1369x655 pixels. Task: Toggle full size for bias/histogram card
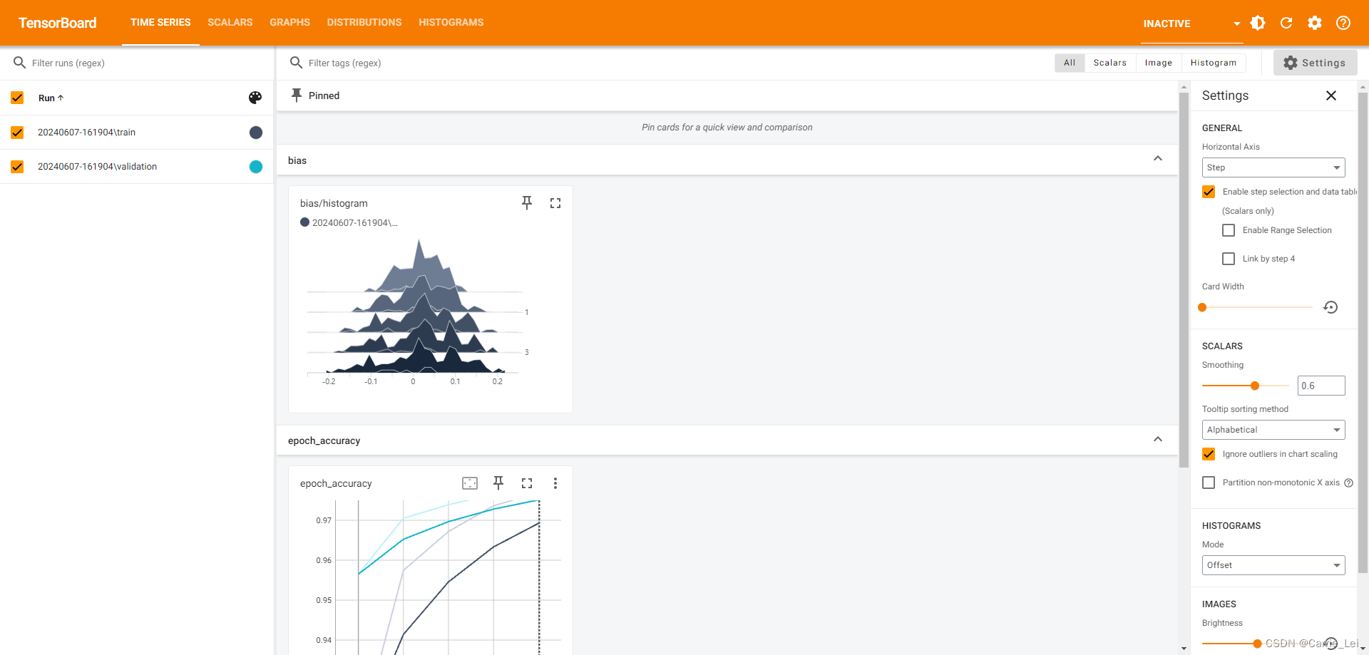(555, 203)
